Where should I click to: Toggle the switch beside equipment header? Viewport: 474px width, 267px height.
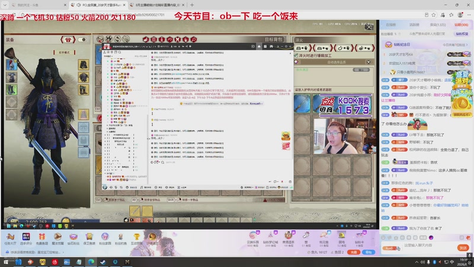(82, 40)
